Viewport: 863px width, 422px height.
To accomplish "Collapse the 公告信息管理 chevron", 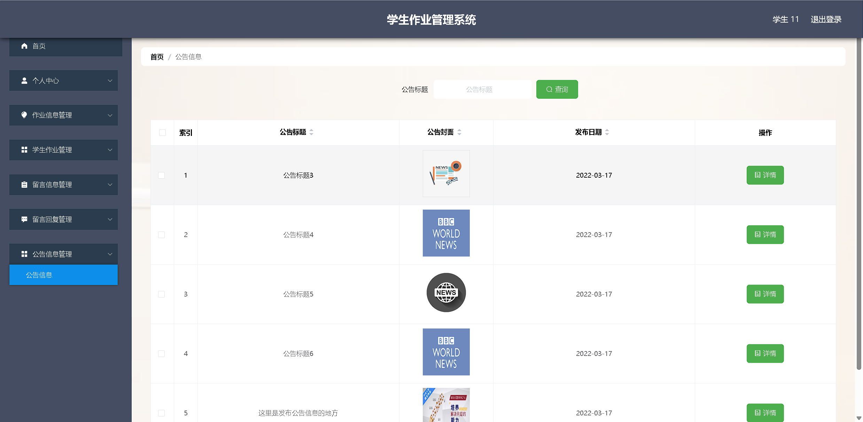I will (110, 254).
